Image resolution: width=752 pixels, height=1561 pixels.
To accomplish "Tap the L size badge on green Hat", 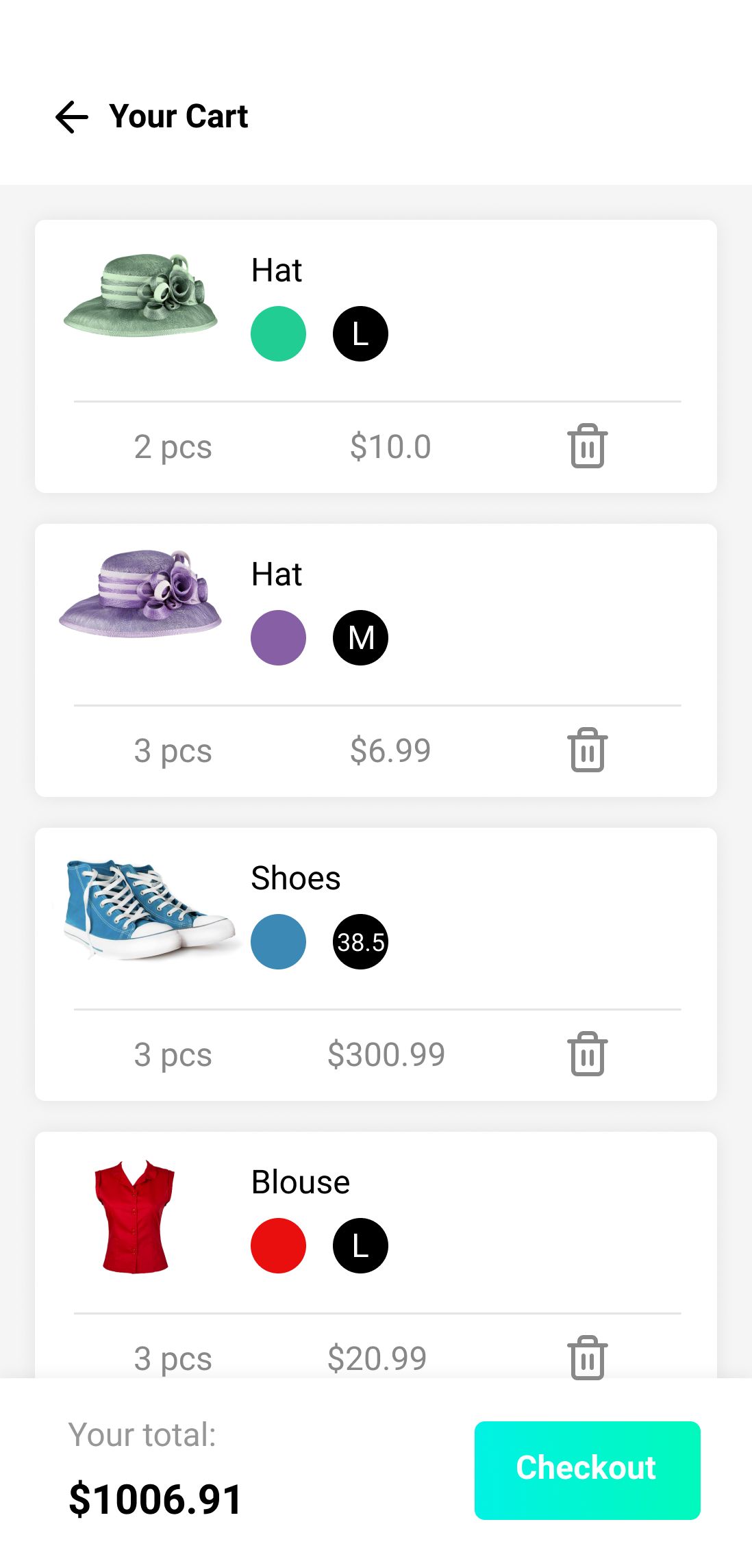I will click(x=360, y=334).
